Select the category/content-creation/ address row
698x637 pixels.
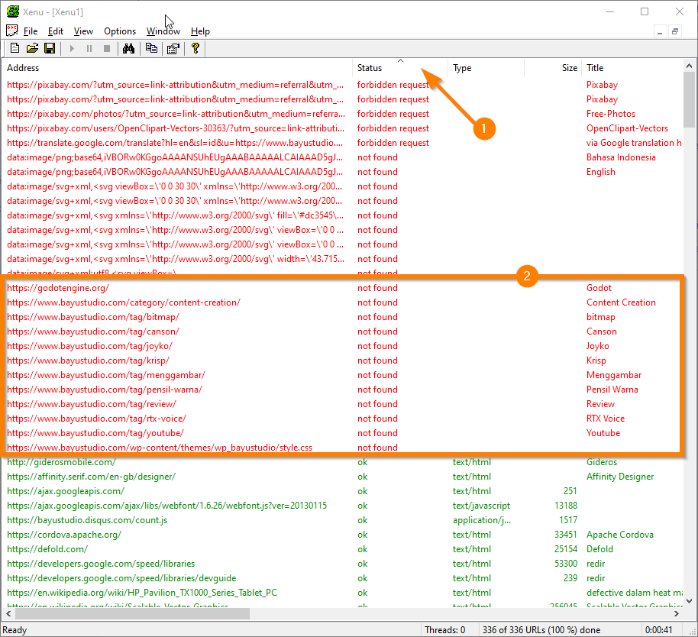(343, 302)
